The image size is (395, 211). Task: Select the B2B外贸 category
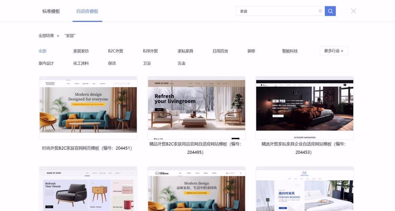click(150, 51)
